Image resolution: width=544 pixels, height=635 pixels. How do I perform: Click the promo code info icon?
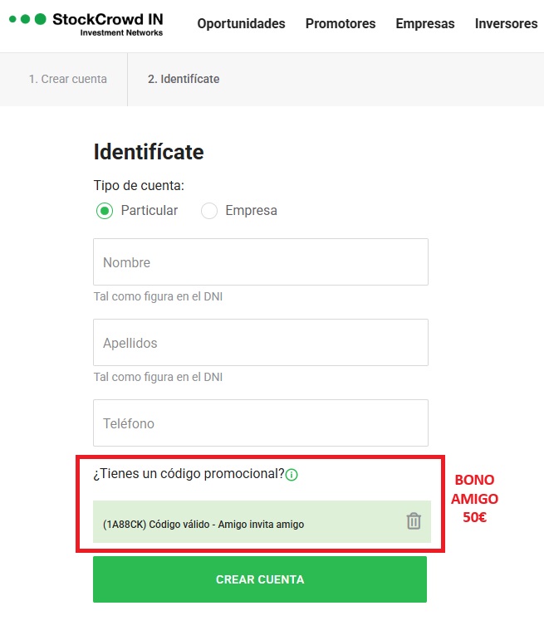[x=292, y=476]
